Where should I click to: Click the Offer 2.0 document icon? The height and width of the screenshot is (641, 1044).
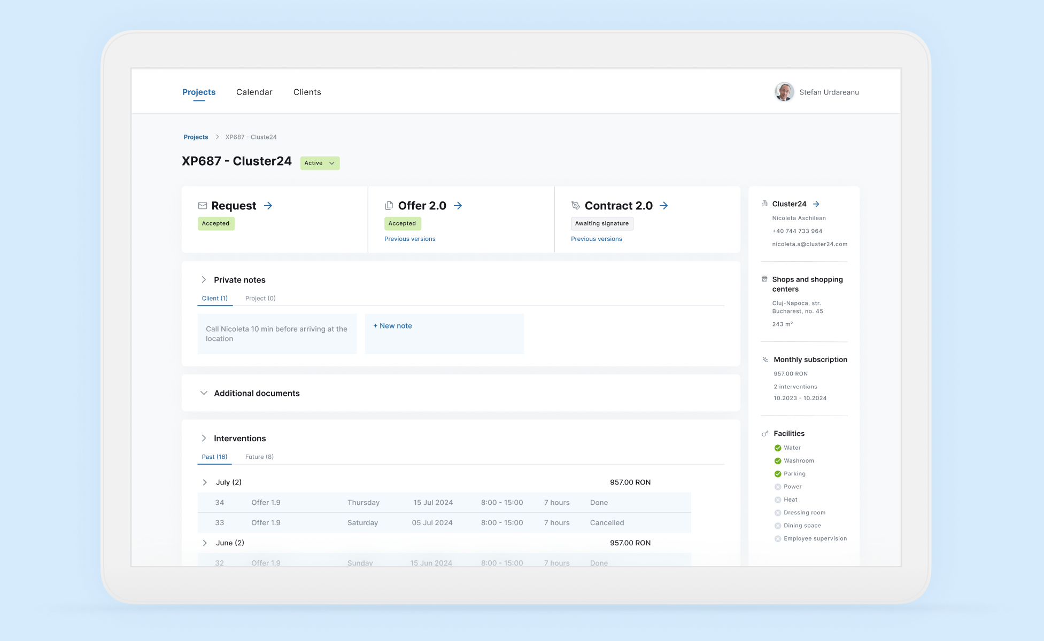(388, 205)
